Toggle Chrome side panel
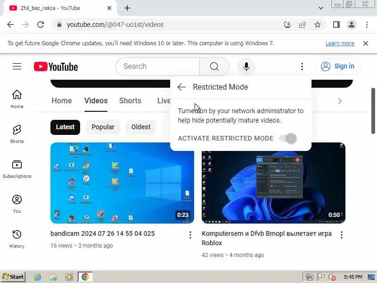Screen dimensions: 377x283 point(336,25)
